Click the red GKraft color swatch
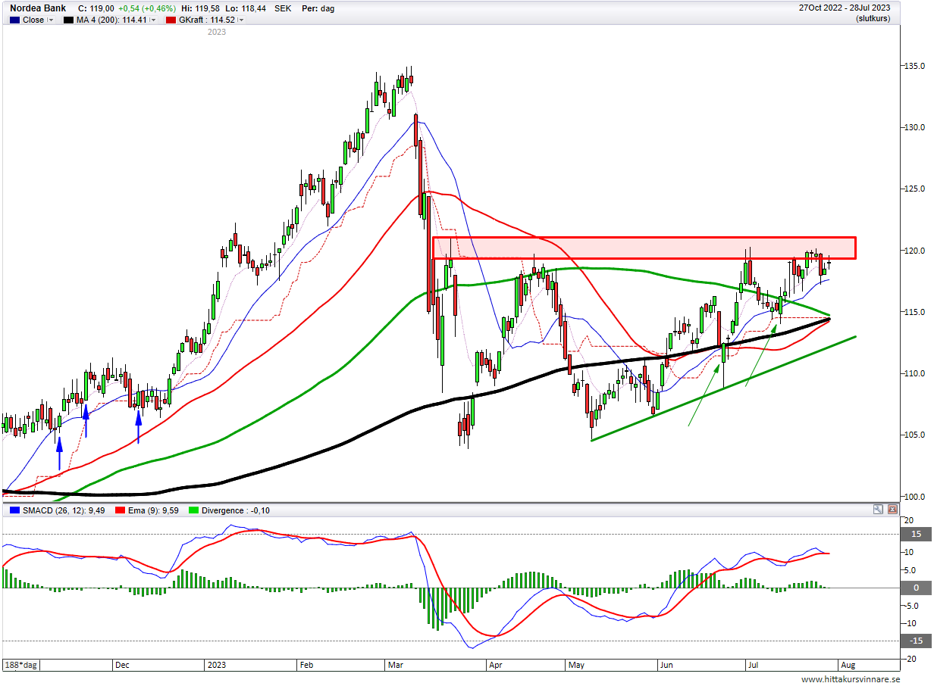Image resolution: width=934 pixels, height=683 pixels. [171, 20]
